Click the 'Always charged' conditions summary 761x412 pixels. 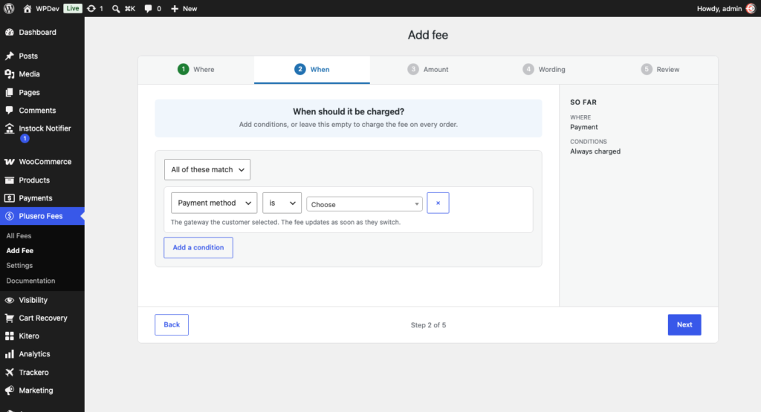pyautogui.click(x=595, y=151)
